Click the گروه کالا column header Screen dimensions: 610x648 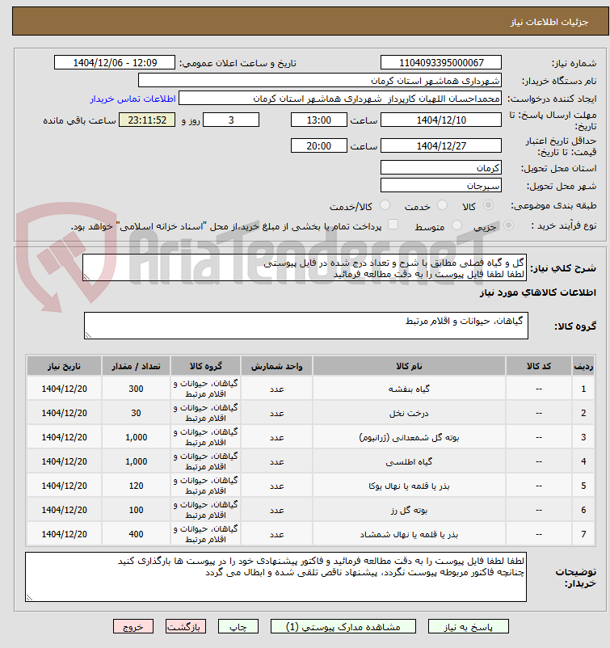pos(205,366)
